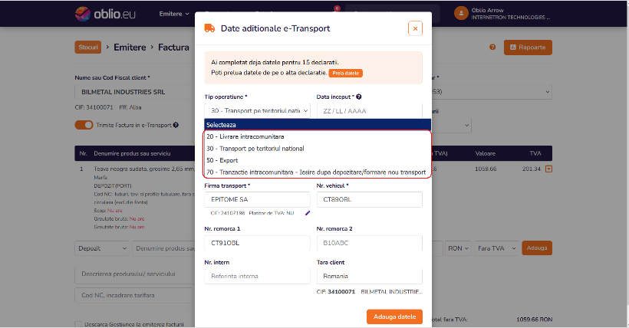This screenshot has height=328, width=629.
Task: Click the Nr. vehicul input field
Action: (370, 199)
